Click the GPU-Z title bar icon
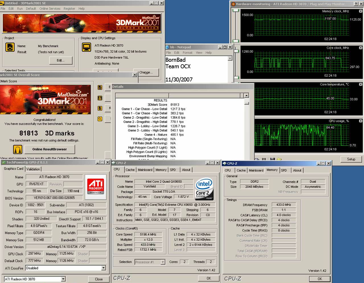 (x=4, y=162)
